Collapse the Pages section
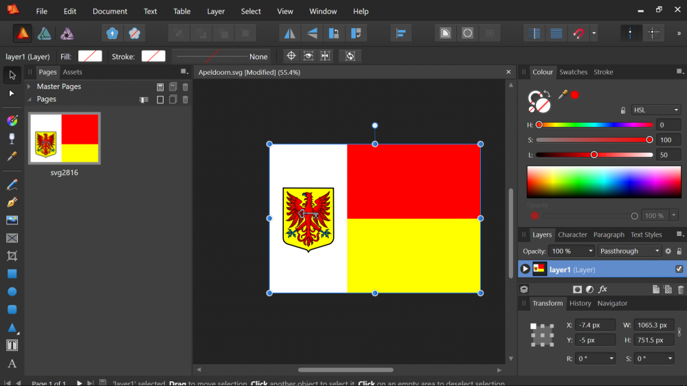 click(29, 99)
